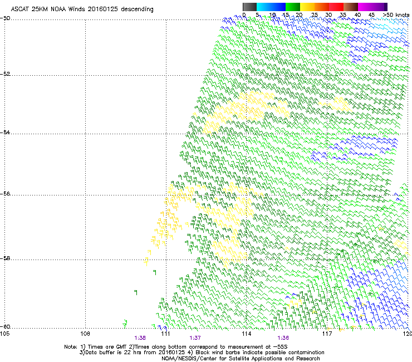
Task: Click the 114 longitude axis label
Action: click(x=247, y=334)
